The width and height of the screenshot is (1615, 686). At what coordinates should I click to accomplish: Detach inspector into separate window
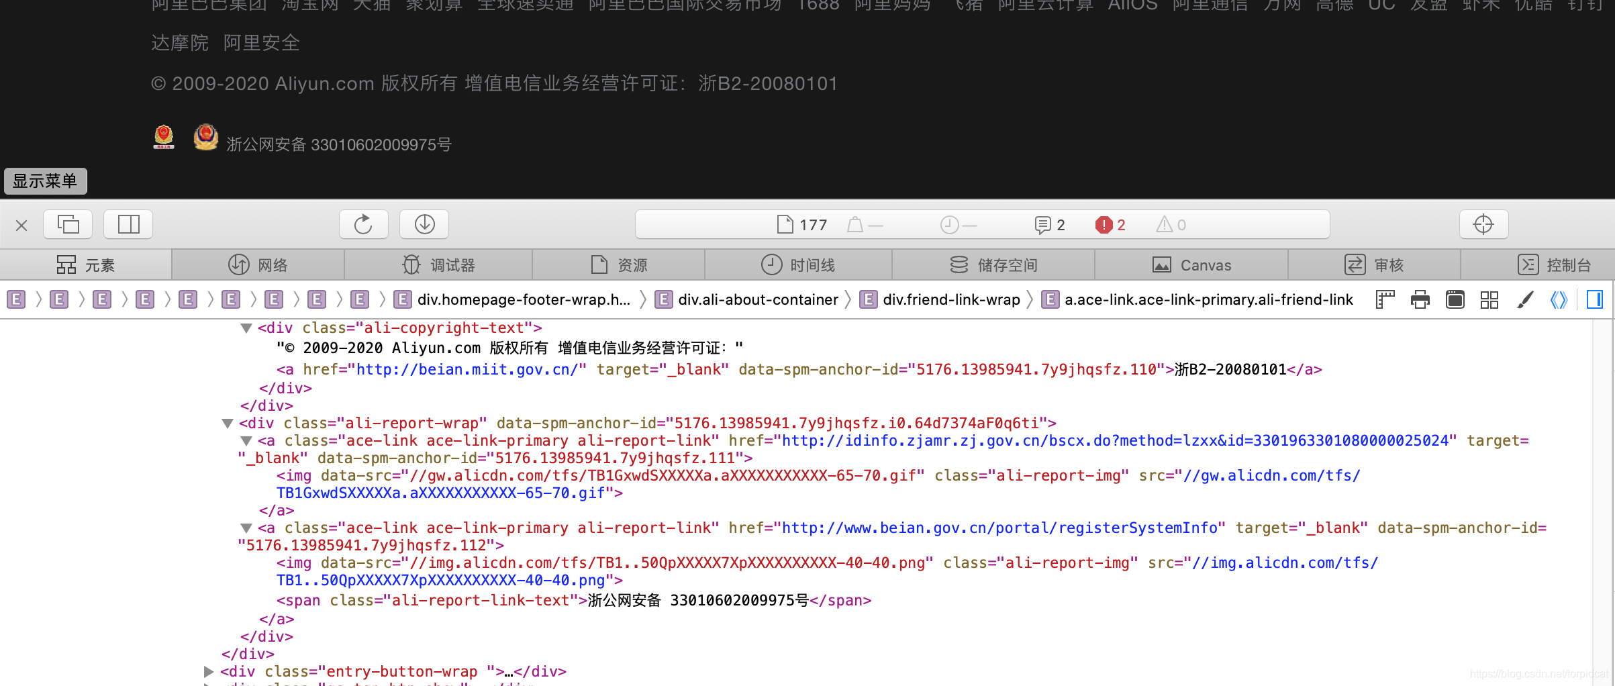point(68,224)
